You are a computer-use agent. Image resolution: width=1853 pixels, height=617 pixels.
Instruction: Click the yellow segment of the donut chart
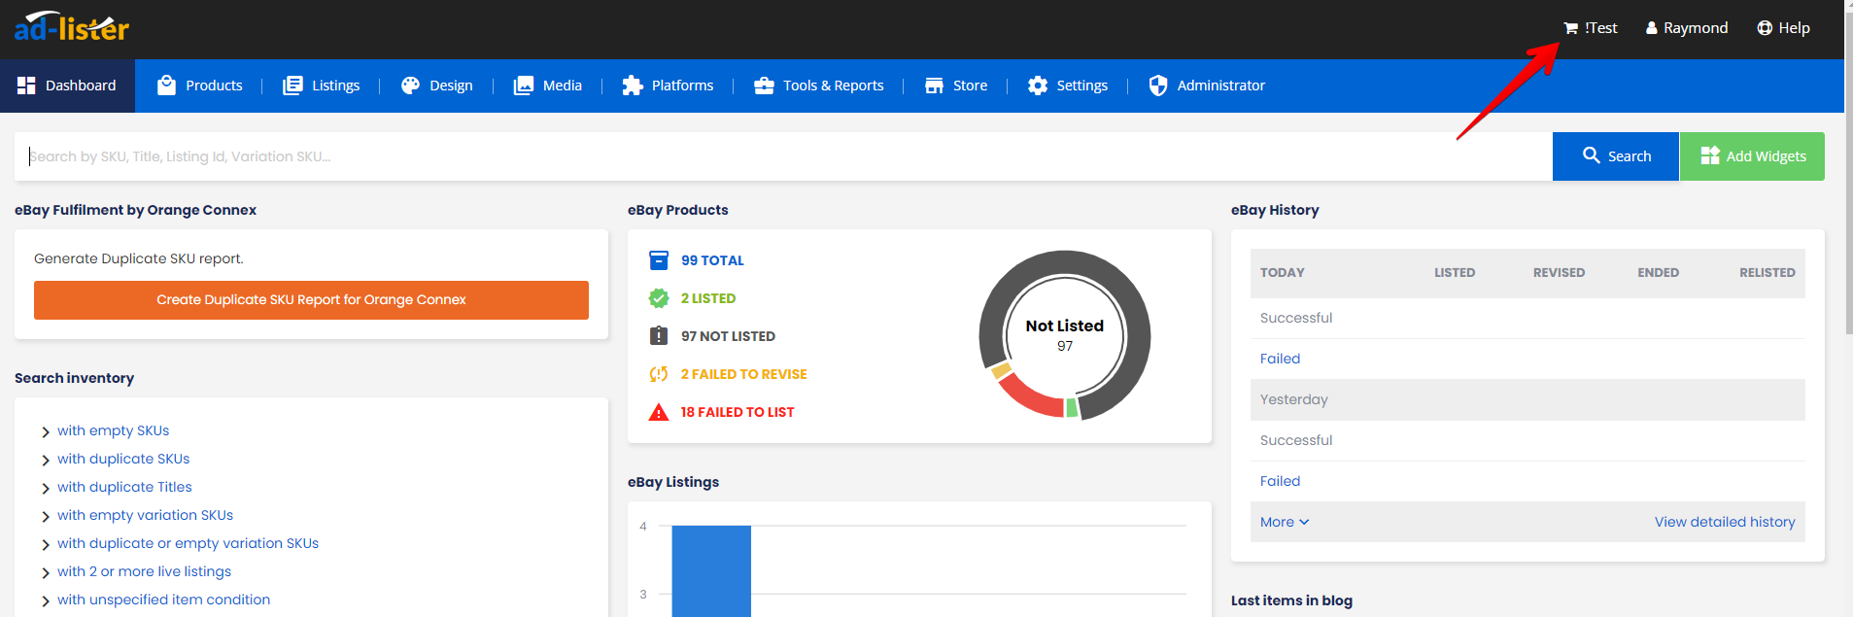1001,370
